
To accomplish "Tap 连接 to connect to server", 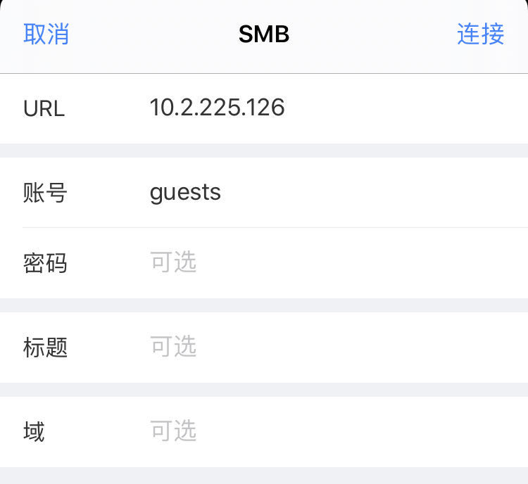I will click(481, 34).
